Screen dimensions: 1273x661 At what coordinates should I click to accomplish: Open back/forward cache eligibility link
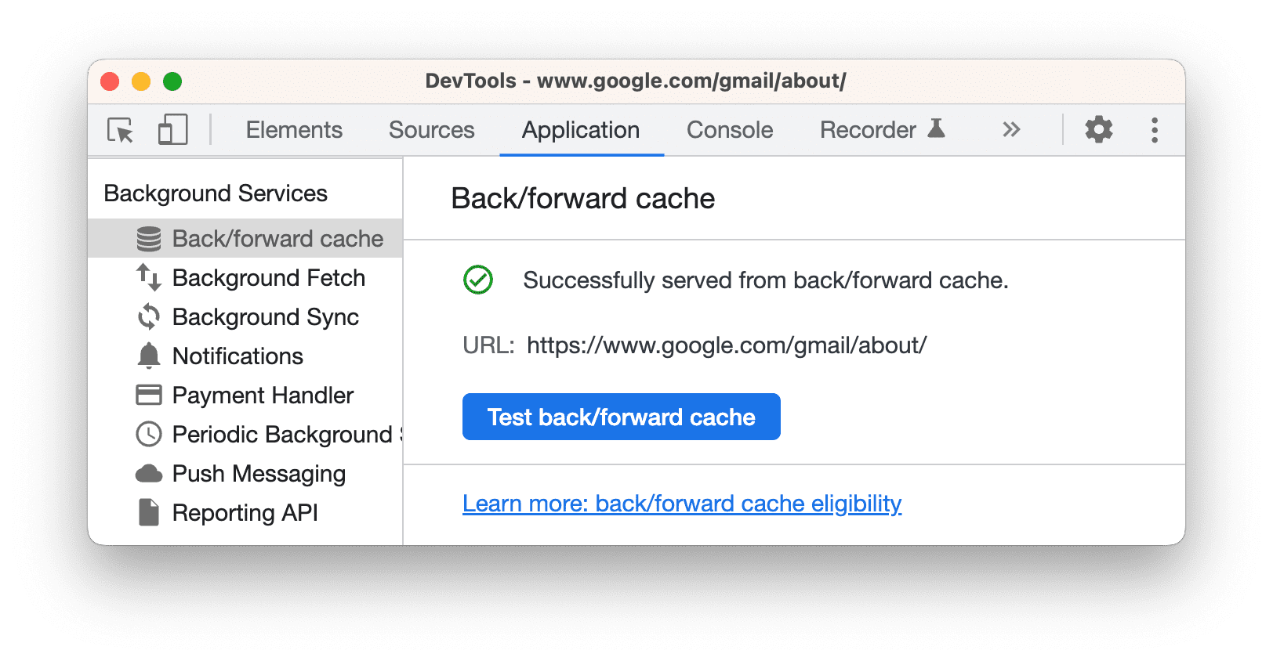coord(681,504)
